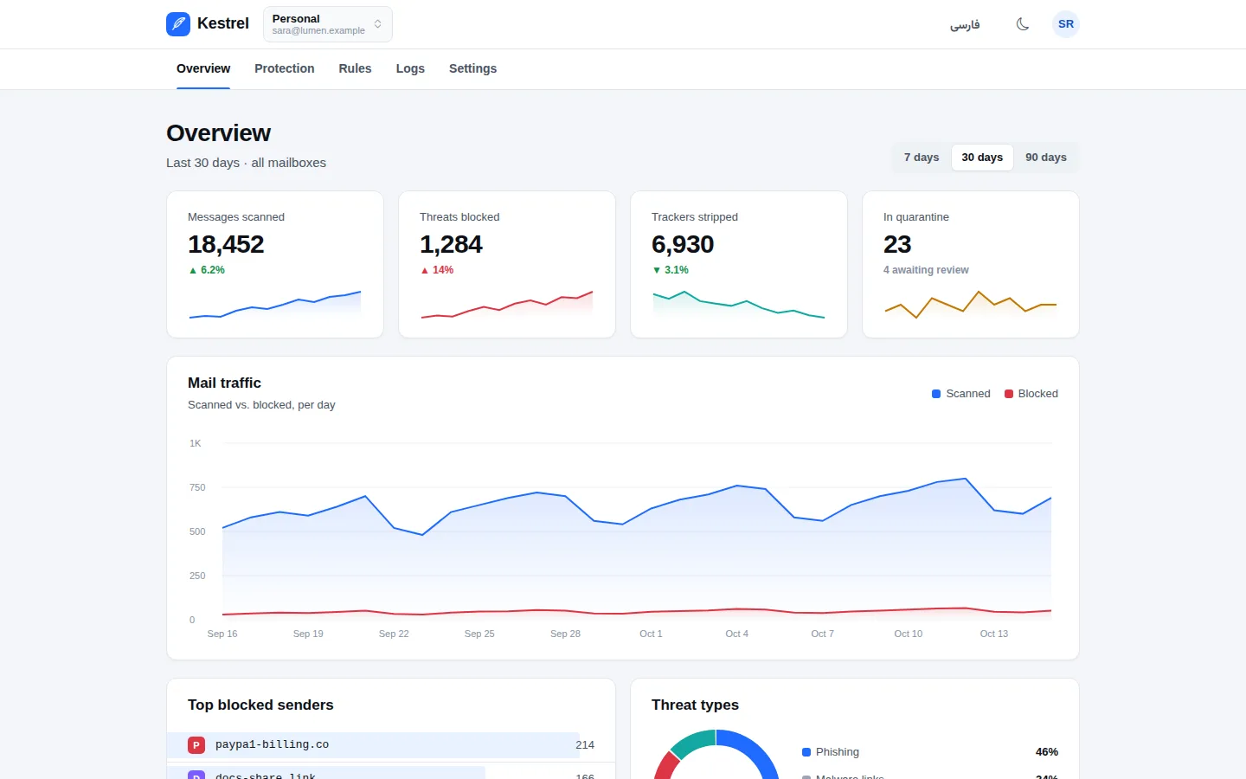The height and width of the screenshot is (779, 1246).
Task: Toggle the Scanned series in legend
Action: pos(960,394)
